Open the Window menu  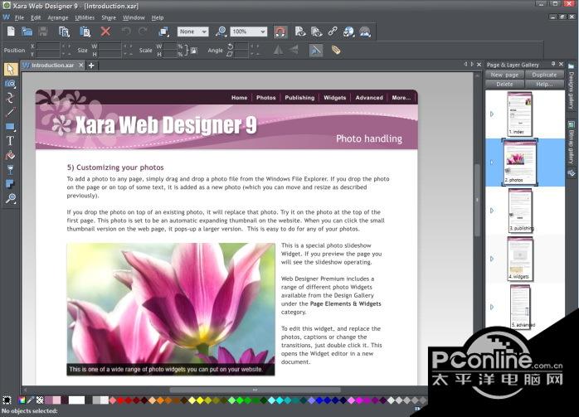pyautogui.click(x=134, y=17)
